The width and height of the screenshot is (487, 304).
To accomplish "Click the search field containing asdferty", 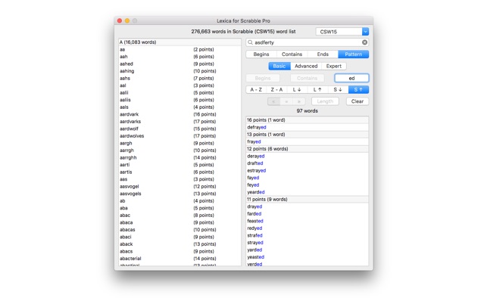I will pyautogui.click(x=307, y=42).
